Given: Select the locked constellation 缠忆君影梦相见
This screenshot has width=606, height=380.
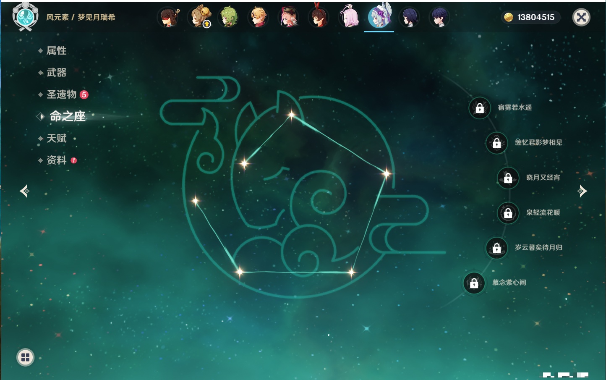Looking at the screenshot, I should pos(496,143).
